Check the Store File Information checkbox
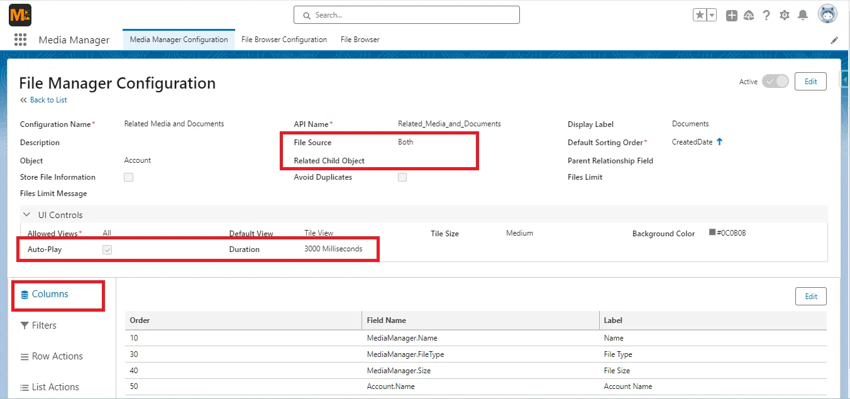Viewport: 850px width, 399px height. pos(128,177)
